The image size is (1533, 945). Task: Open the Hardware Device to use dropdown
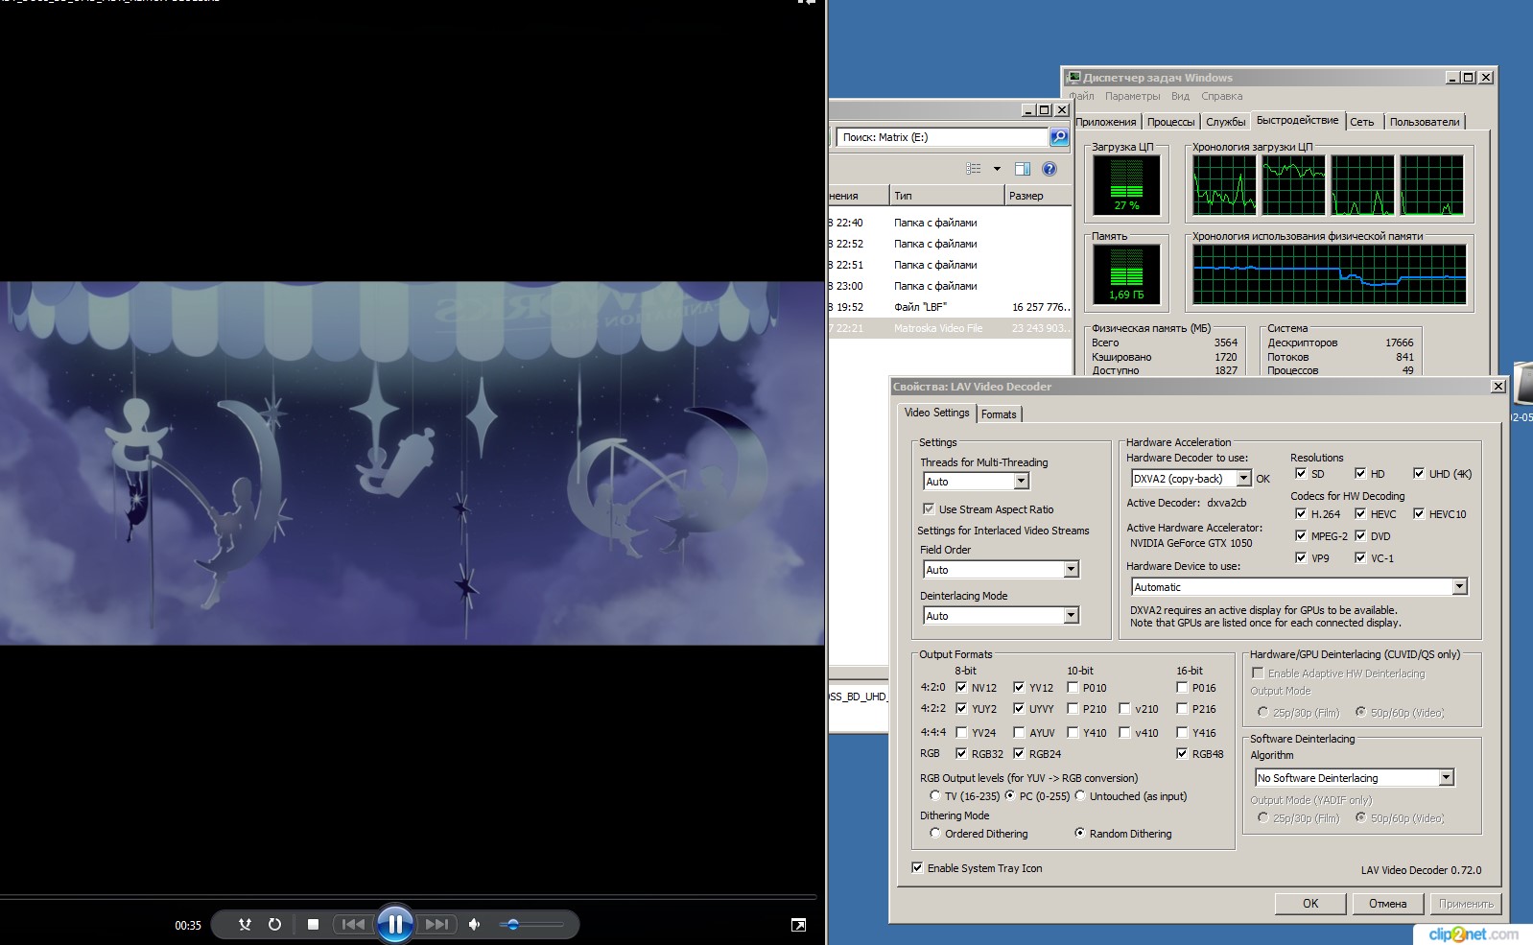pos(1459,587)
